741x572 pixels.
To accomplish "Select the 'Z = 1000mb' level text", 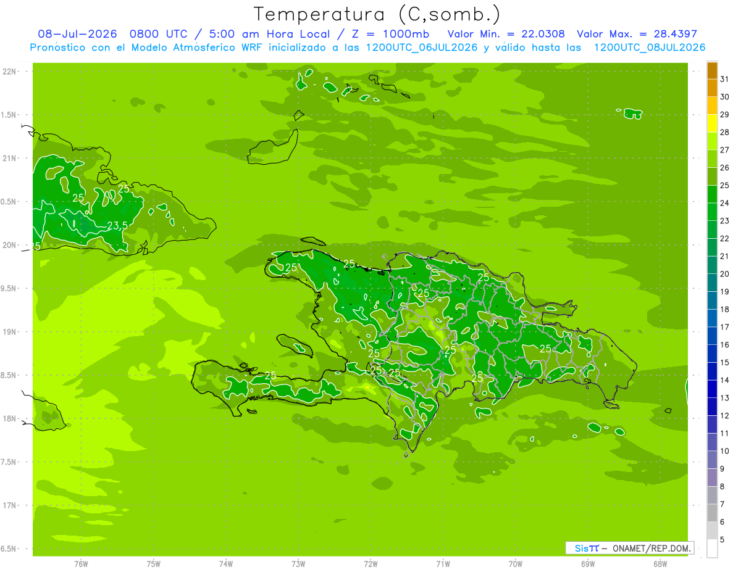I will (390, 34).
